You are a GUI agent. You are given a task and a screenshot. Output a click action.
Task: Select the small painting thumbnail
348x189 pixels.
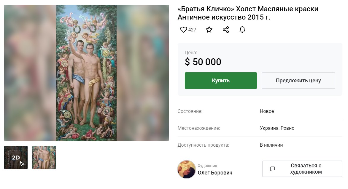point(44,157)
